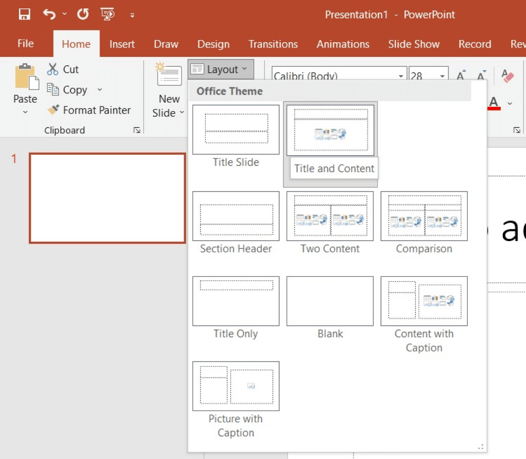Image resolution: width=526 pixels, height=459 pixels.
Task: Select slide 1 thumbnail in the panel
Action: 107,198
